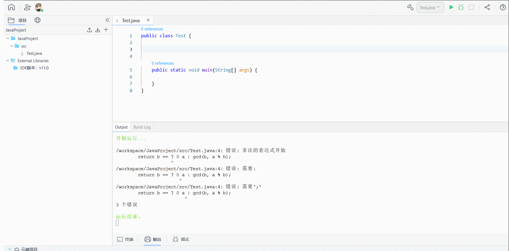Collapse the External Libraries node

point(8,61)
